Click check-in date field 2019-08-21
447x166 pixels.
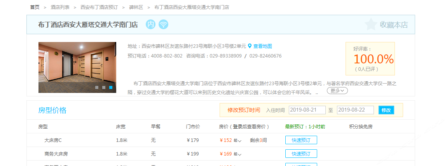307,110
